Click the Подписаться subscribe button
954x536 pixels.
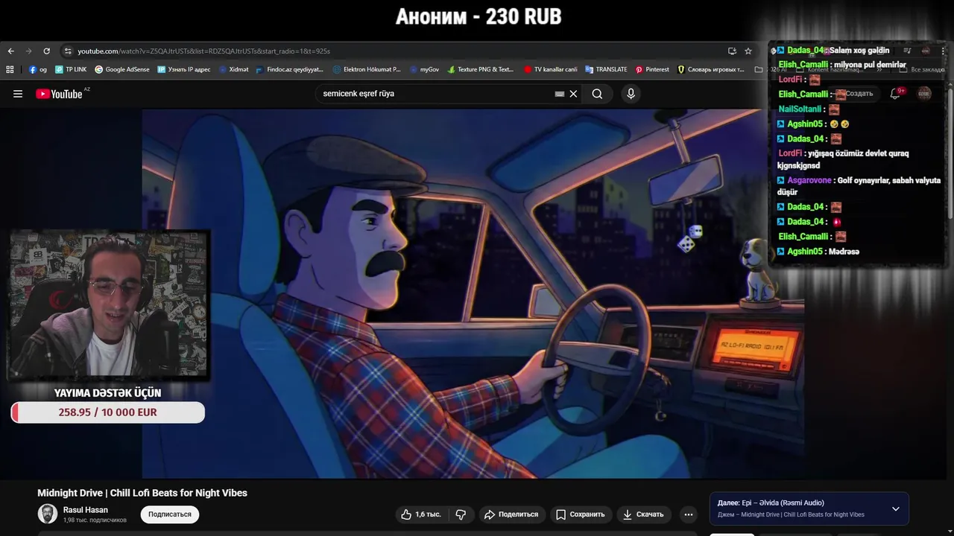coord(170,514)
